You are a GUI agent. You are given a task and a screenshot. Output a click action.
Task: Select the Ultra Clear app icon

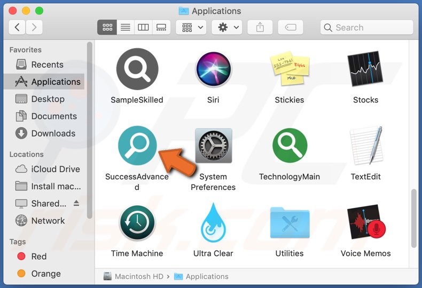214,222
